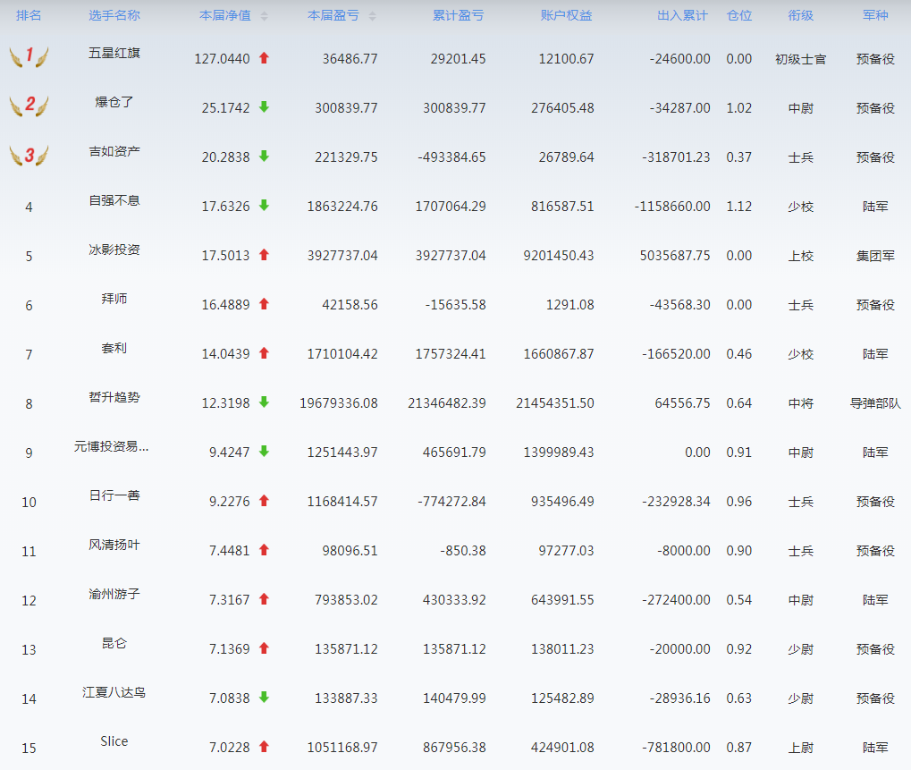Click rank 3 laurel medal icon

29,155
